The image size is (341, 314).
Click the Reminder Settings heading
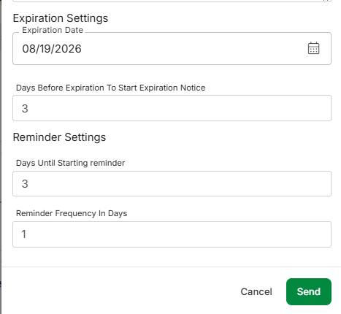tap(59, 137)
